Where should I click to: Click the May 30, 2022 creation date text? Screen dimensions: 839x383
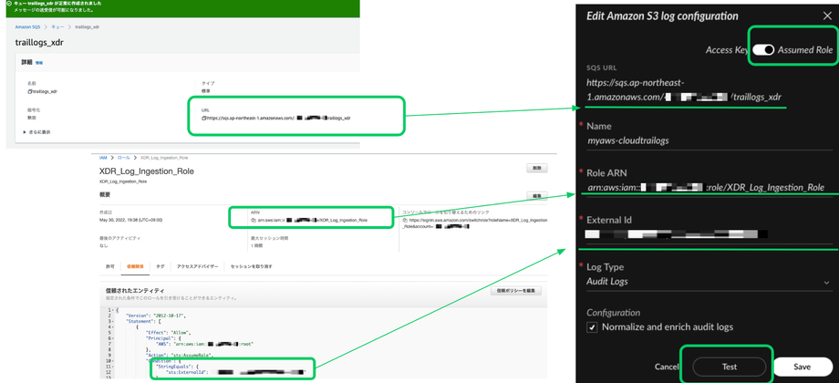click(x=130, y=220)
